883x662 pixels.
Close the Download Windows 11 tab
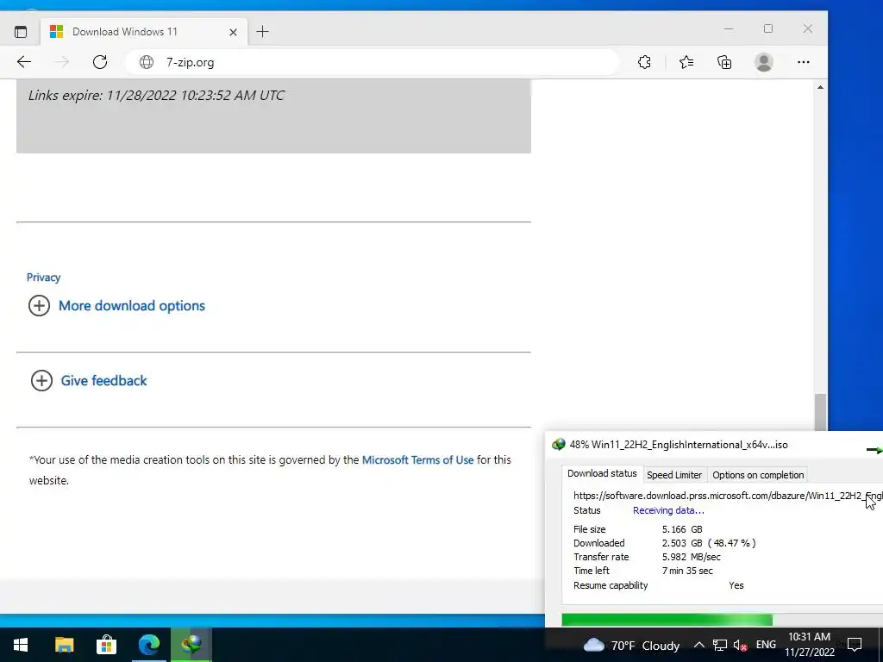click(233, 32)
